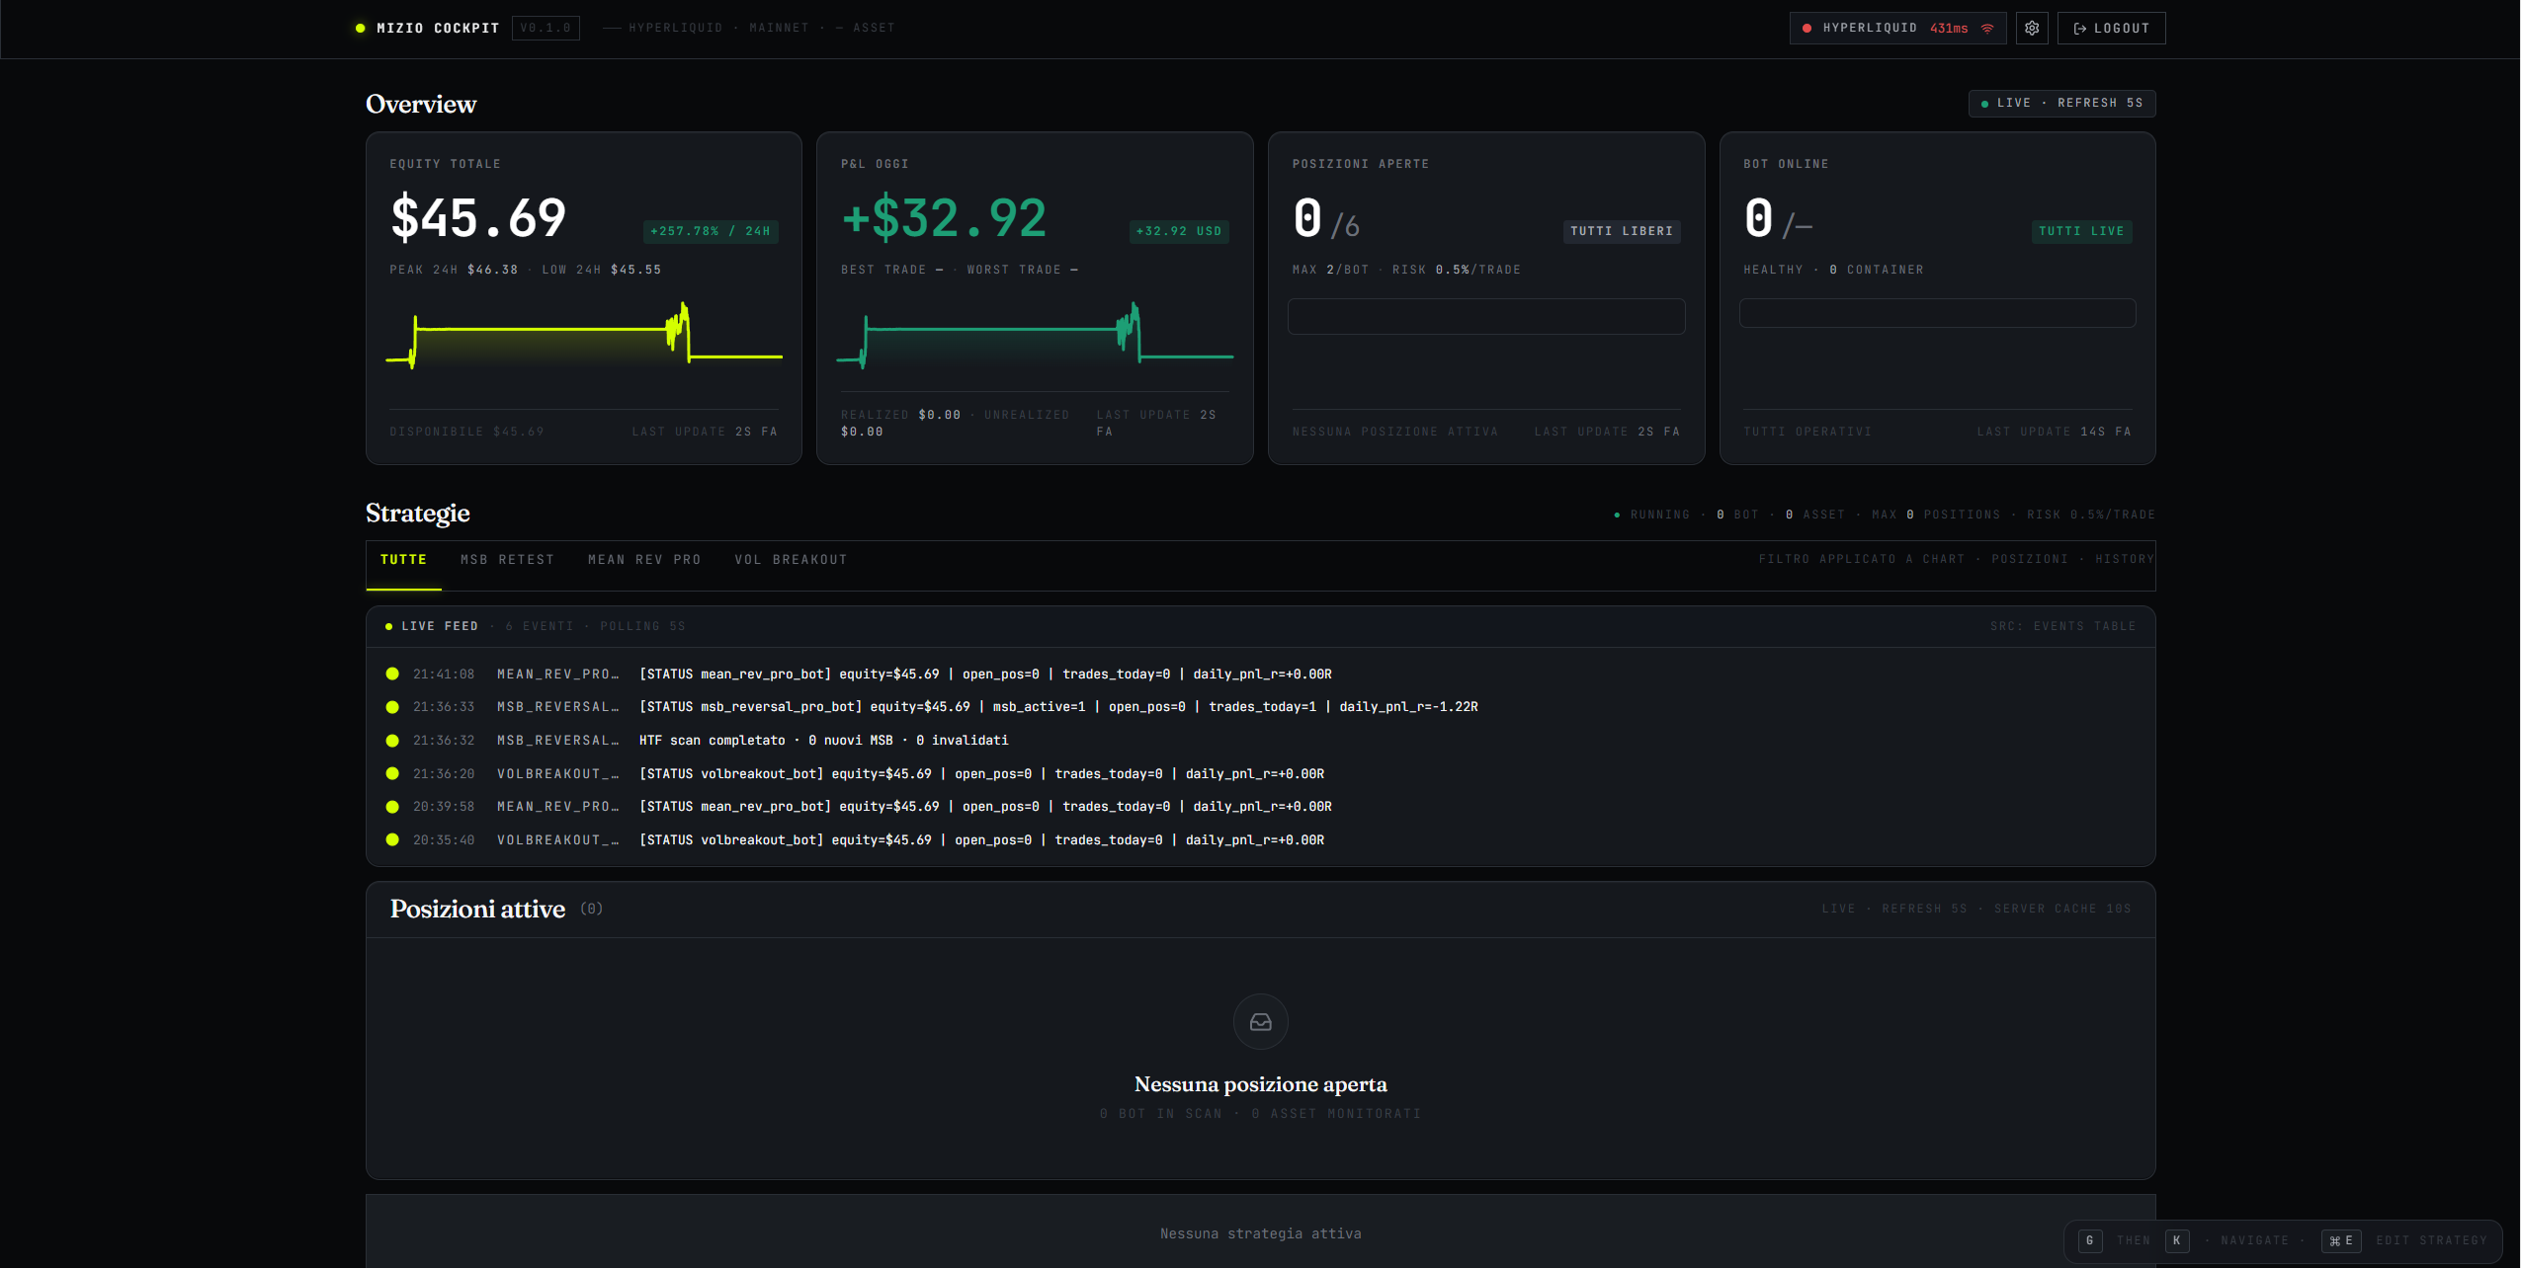This screenshot has width=2521, height=1269.
Task: Click the equity sparkline chart
Action: [584, 336]
